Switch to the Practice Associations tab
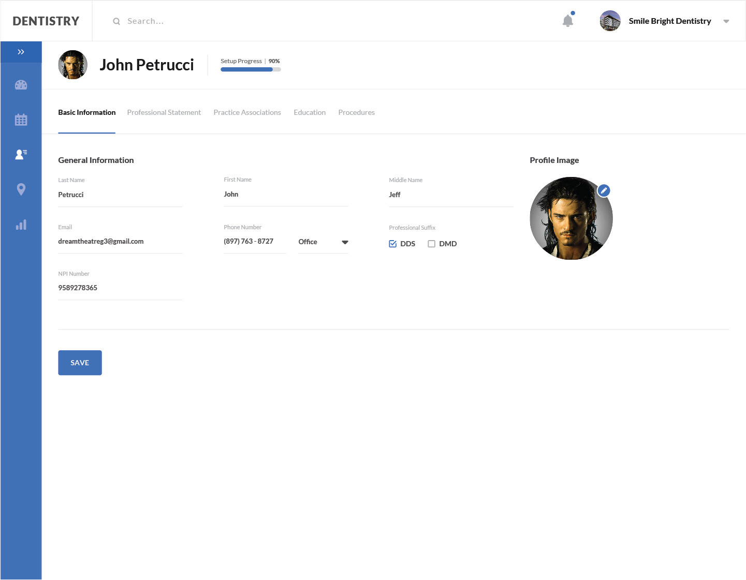 coord(247,112)
